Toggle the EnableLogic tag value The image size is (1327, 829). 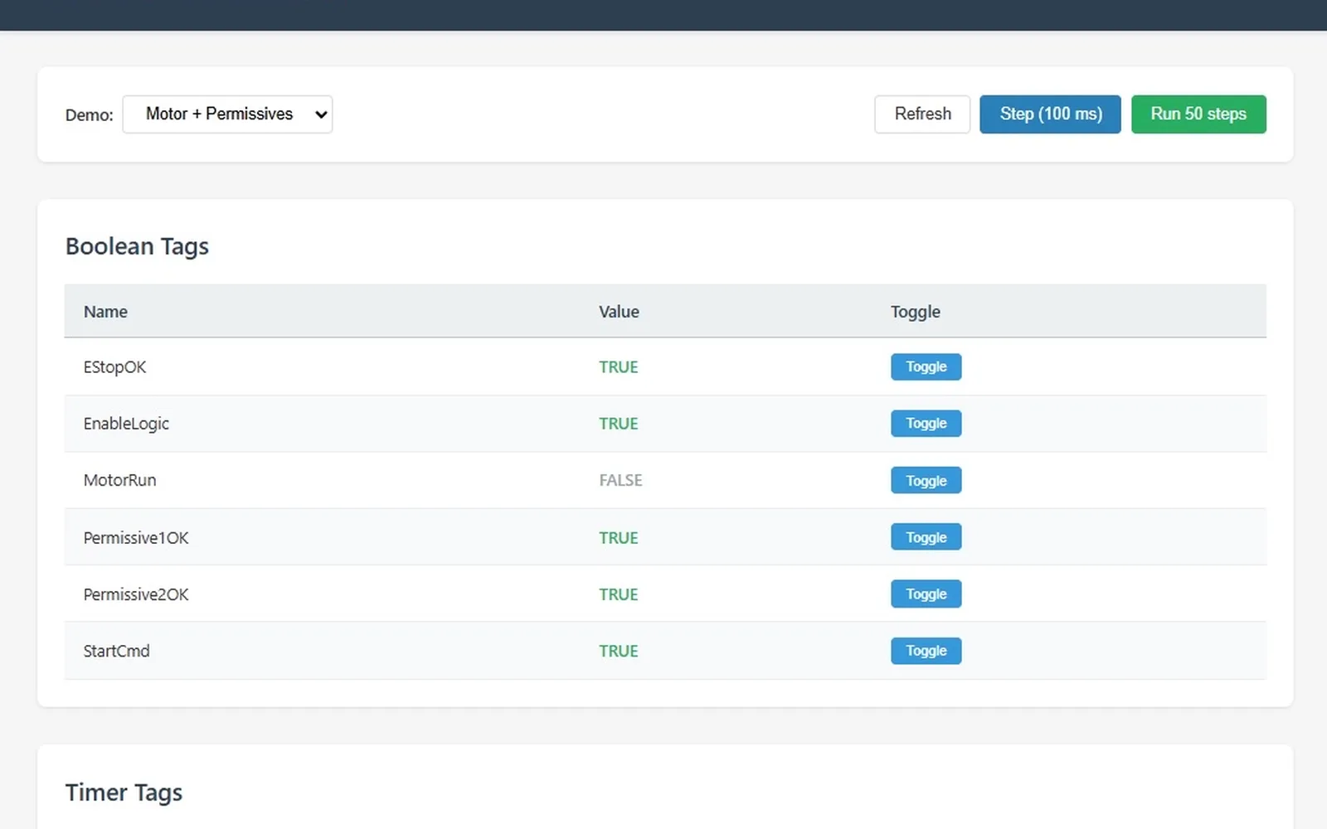(926, 424)
